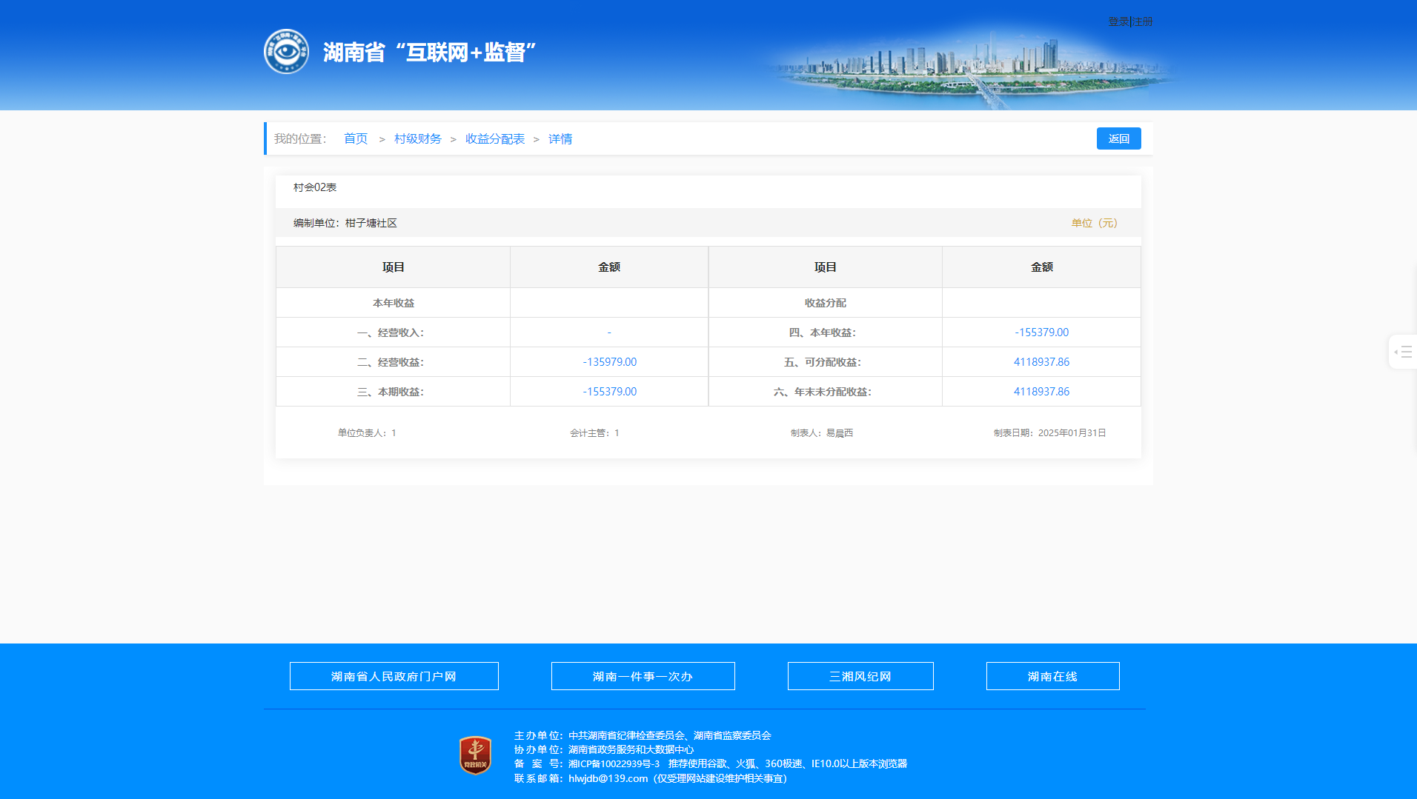
Task: Click the 返回 button
Action: click(1118, 138)
